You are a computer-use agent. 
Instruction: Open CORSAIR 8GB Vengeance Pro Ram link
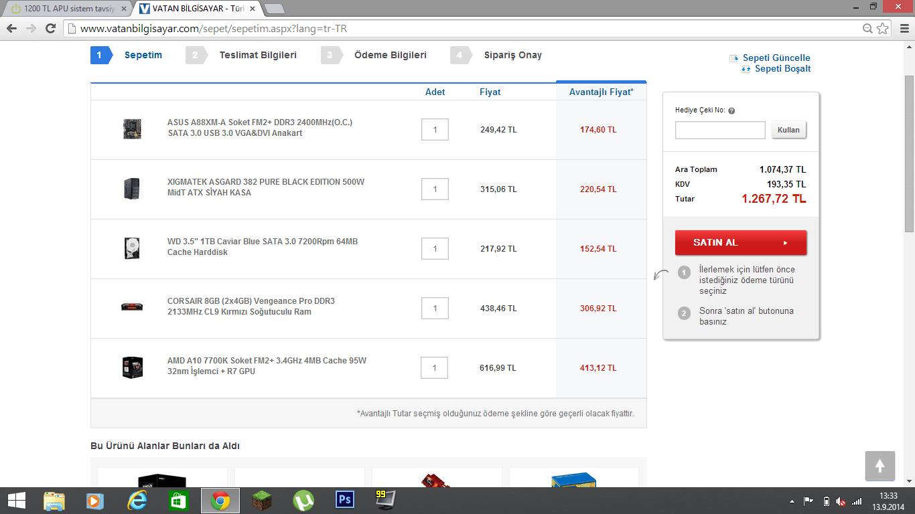(x=251, y=307)
